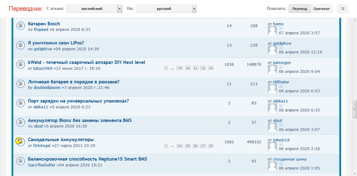Open latest post icon under panozguy
This screenshot has width=357, height=176.
[x=281, y=67]
